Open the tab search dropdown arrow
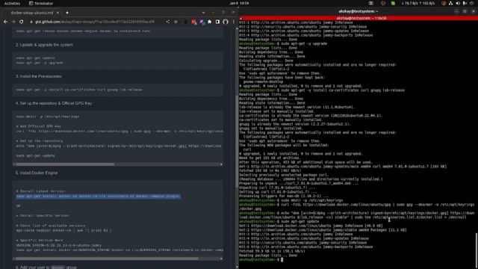This screenshot has height=269, width=478. click(x=204, y=13)
